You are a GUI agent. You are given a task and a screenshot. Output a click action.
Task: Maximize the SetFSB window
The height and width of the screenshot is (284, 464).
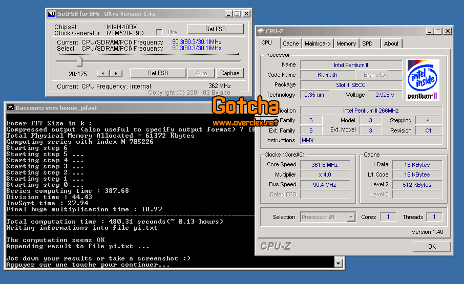point(237,14)
